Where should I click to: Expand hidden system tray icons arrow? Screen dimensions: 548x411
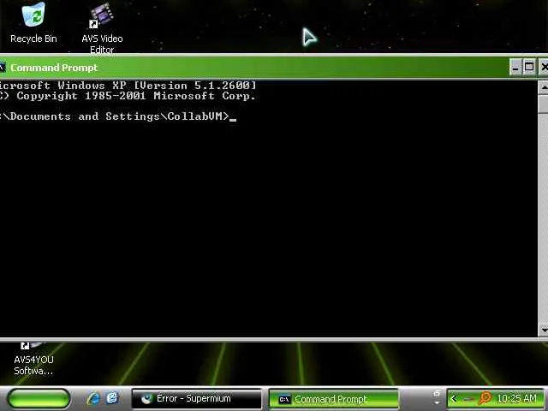(x=454, y=398)
